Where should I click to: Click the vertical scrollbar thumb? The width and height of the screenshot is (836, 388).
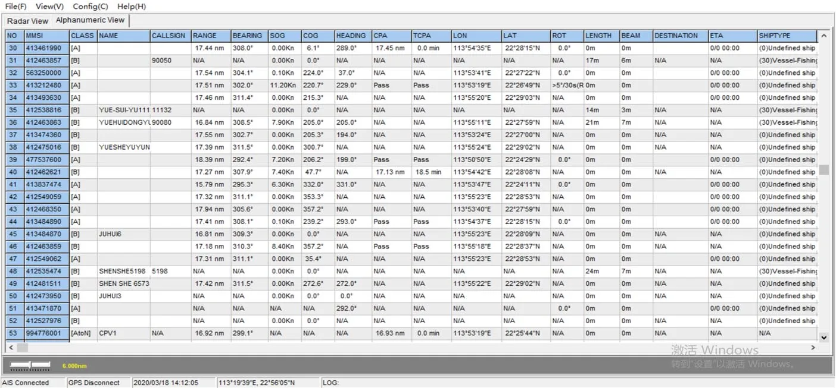(x=824, y=170)
